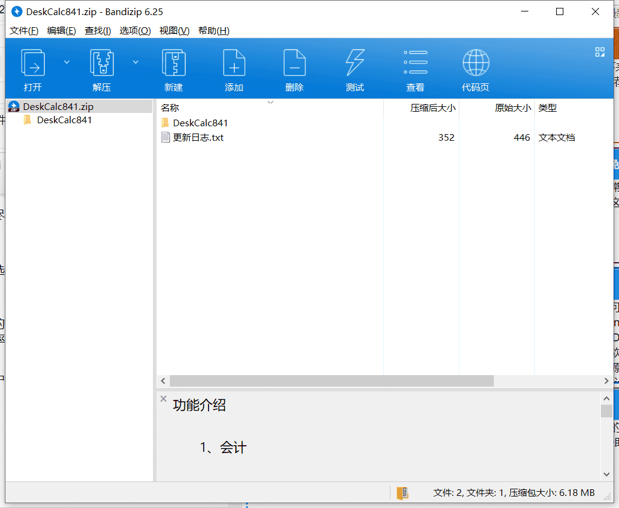Click the compressed size value 352
619x508 pixels.
[x=446, y=138]
